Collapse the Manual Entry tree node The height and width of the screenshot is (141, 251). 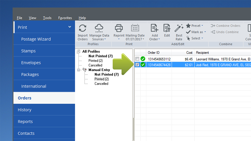point(79,70)
